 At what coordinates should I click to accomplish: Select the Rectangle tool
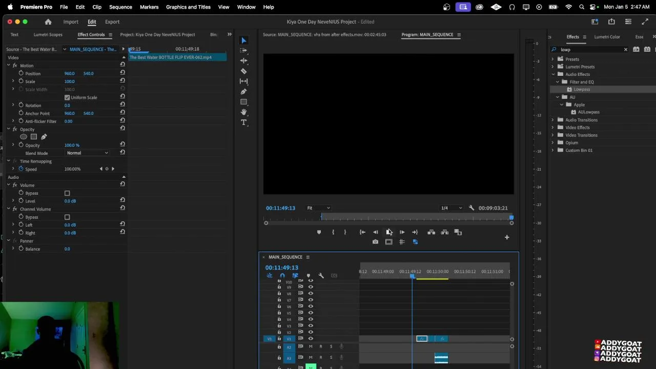tap(244, 102)
